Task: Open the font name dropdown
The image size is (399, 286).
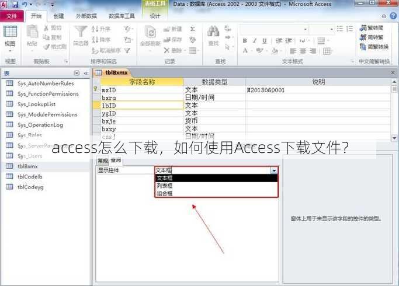Action: point(305,29)
